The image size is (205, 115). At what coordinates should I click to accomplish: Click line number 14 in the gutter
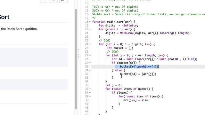[x=87, y=7]
